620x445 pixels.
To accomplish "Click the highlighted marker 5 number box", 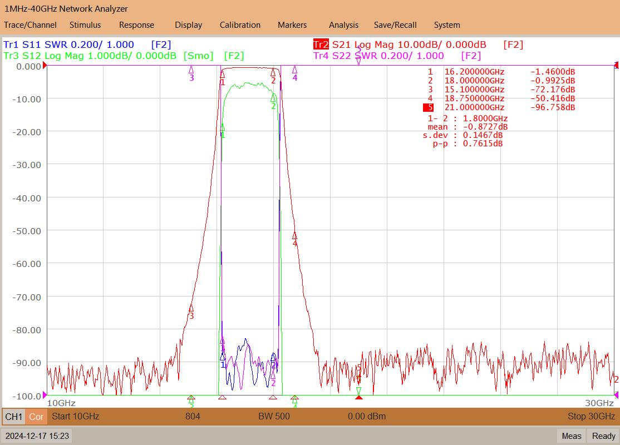I will (428, 107).
